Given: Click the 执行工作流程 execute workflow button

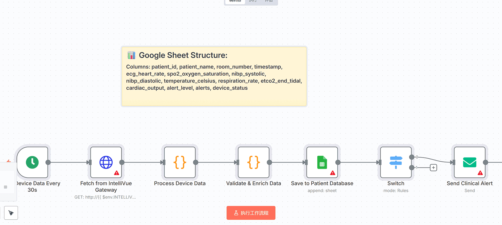Looking at the screenshot, I should [x=251, y=213].
